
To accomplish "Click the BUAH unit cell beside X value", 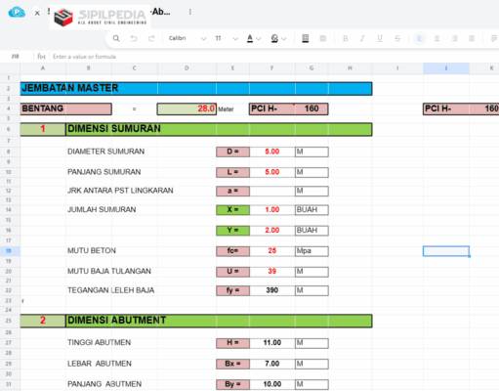I will (x=312, y=210).
